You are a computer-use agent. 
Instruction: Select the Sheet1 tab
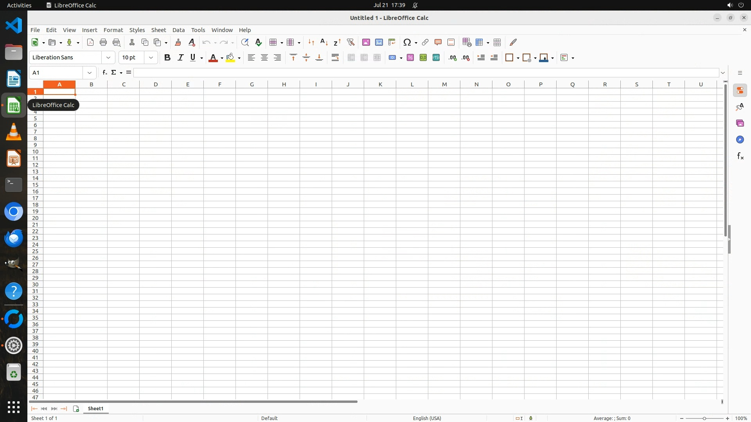point(95,409)
